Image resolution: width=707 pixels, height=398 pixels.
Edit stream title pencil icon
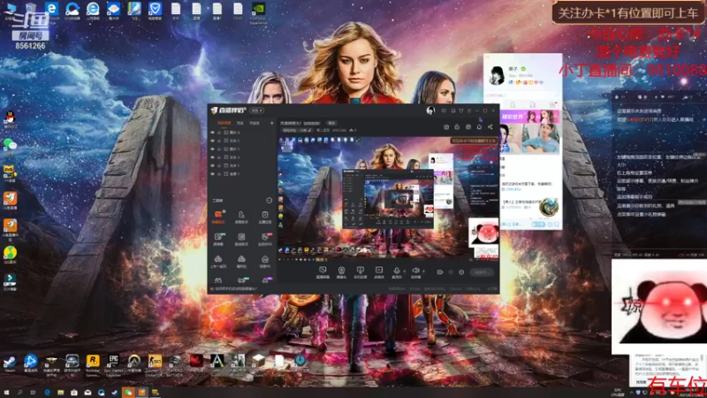tap(309, 130)
